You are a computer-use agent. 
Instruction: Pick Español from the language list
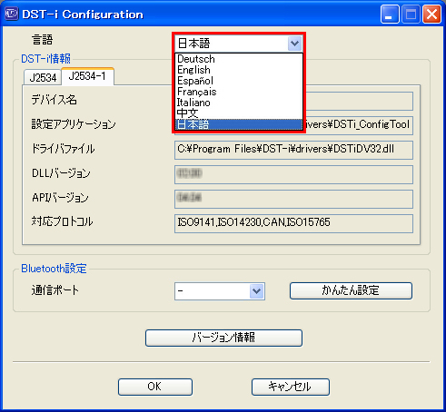click(239, 81)
